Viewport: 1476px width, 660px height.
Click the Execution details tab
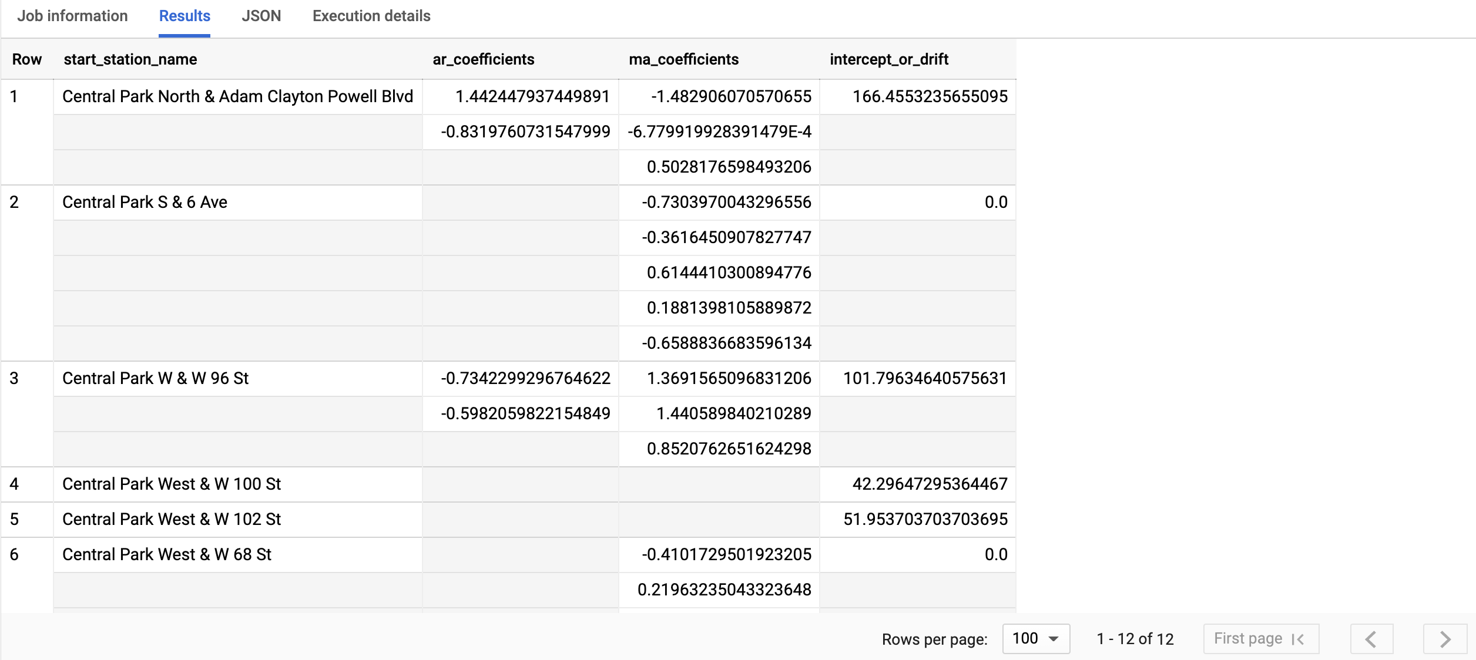pyautogui.click(x=371, y=16)
